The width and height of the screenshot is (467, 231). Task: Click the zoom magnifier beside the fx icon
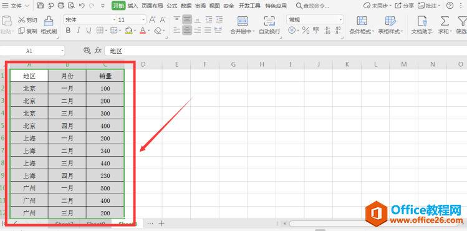87,51
